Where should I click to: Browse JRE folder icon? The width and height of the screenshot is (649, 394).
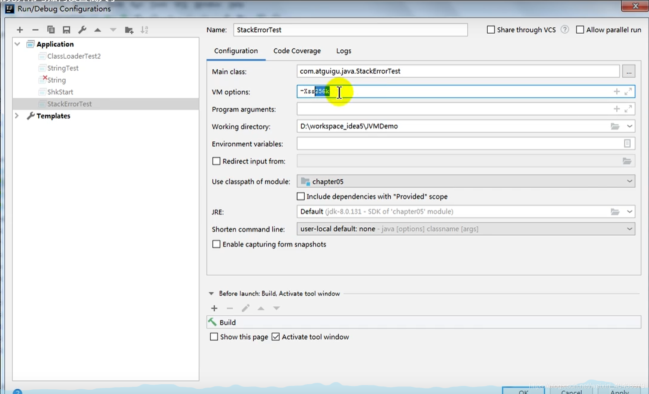pos(615,211)
